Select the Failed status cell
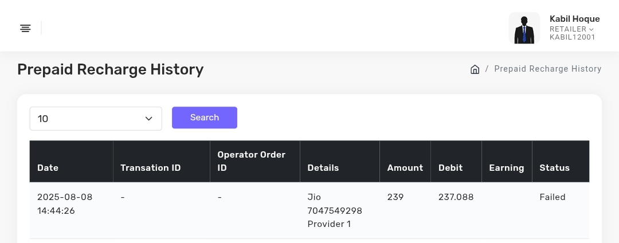The height and width of the screenshot is (243, 619). pyautogui.click(x=553, y=197)
